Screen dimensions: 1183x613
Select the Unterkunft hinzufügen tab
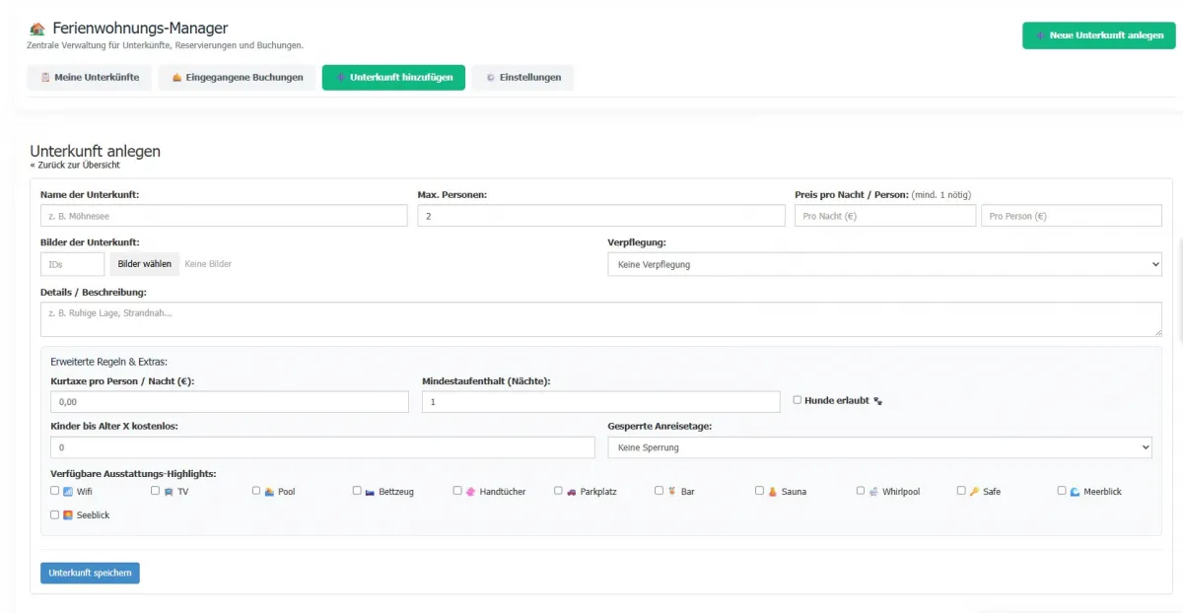coord(393,78)
